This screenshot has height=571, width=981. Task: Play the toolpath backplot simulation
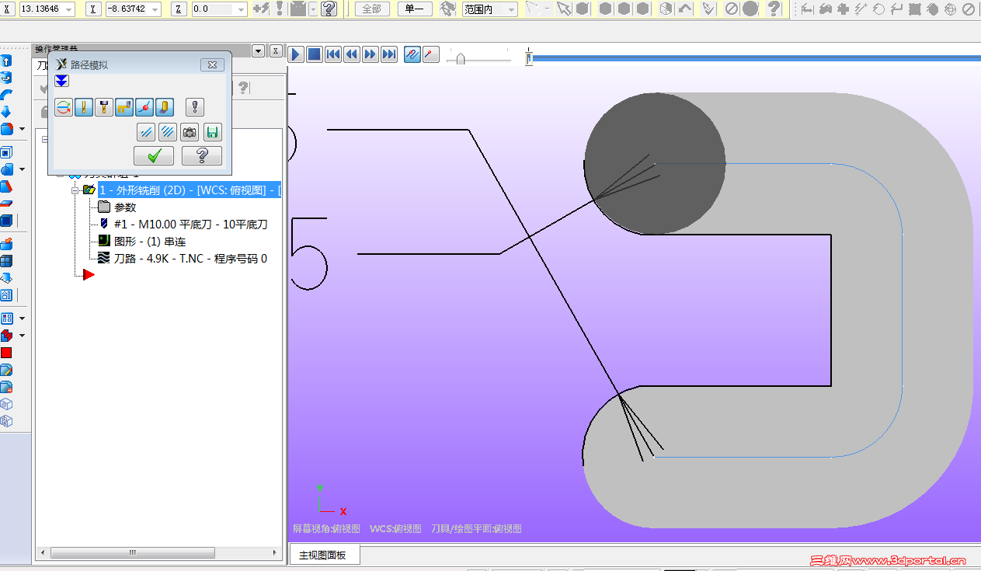[296, 54]
